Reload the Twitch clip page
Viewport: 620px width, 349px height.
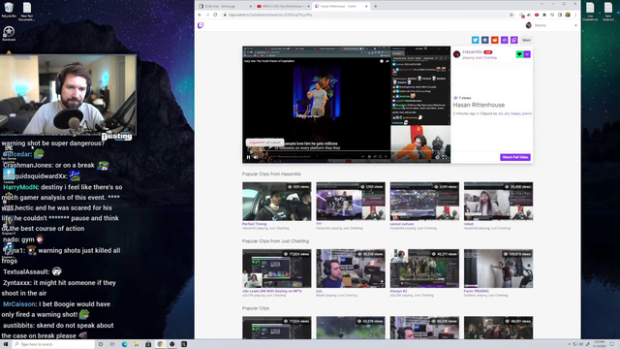pyautogui.click(x=215, y=15)
